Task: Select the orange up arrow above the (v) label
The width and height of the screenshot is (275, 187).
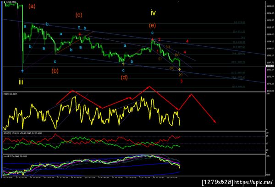Action: (180, 70)
